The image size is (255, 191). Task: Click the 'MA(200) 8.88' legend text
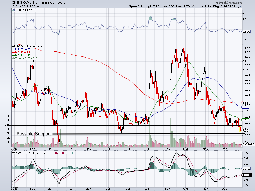24,53
